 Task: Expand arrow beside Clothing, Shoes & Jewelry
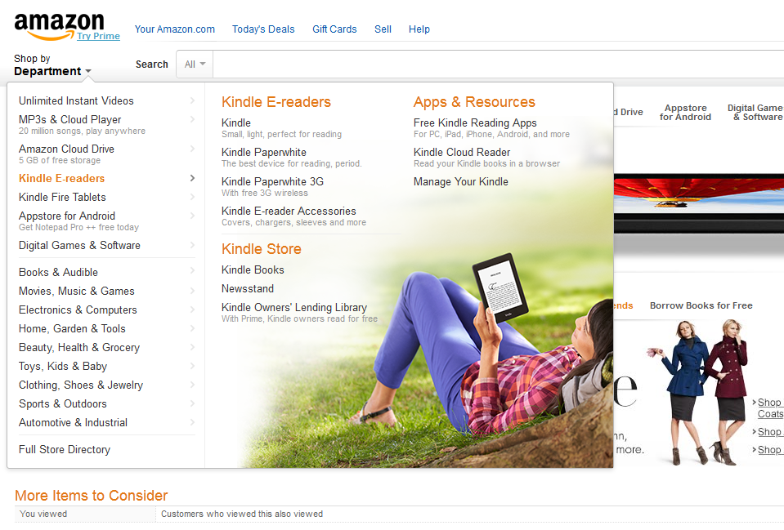192,385
